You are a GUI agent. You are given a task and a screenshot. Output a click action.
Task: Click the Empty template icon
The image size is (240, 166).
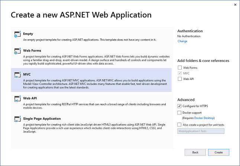17,35
